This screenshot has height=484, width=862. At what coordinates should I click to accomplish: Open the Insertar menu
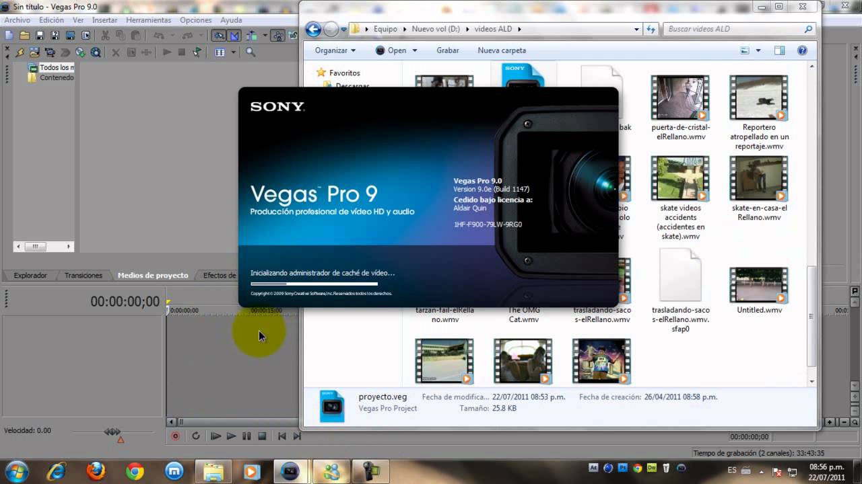pos(105,20)
